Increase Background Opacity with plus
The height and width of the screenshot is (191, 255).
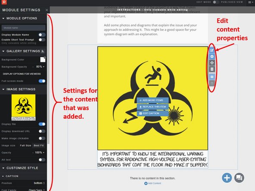click(x=44, y=67)
